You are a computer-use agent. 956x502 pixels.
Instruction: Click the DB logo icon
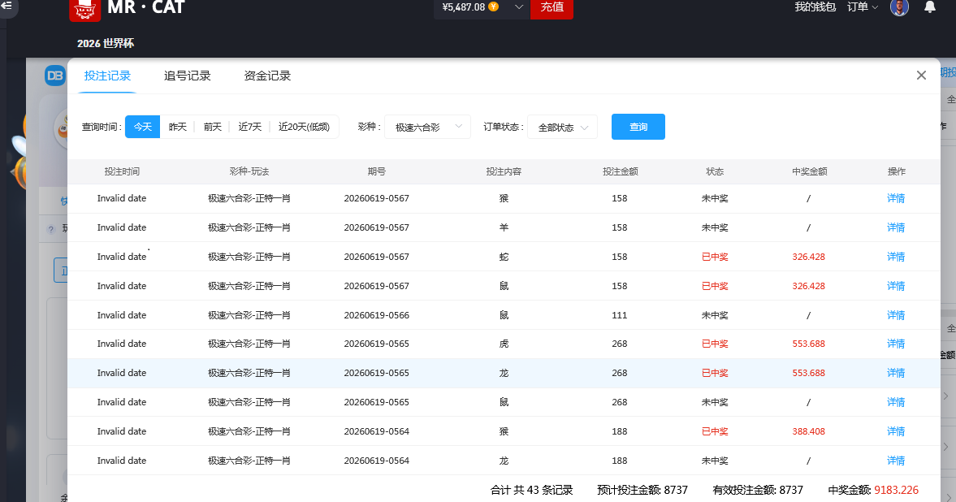[55, 76]
